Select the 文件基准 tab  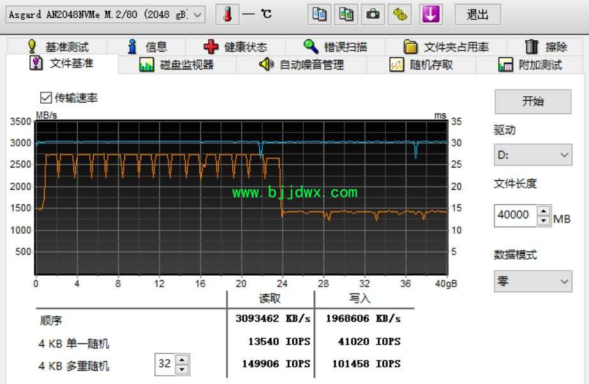point(62,63)
